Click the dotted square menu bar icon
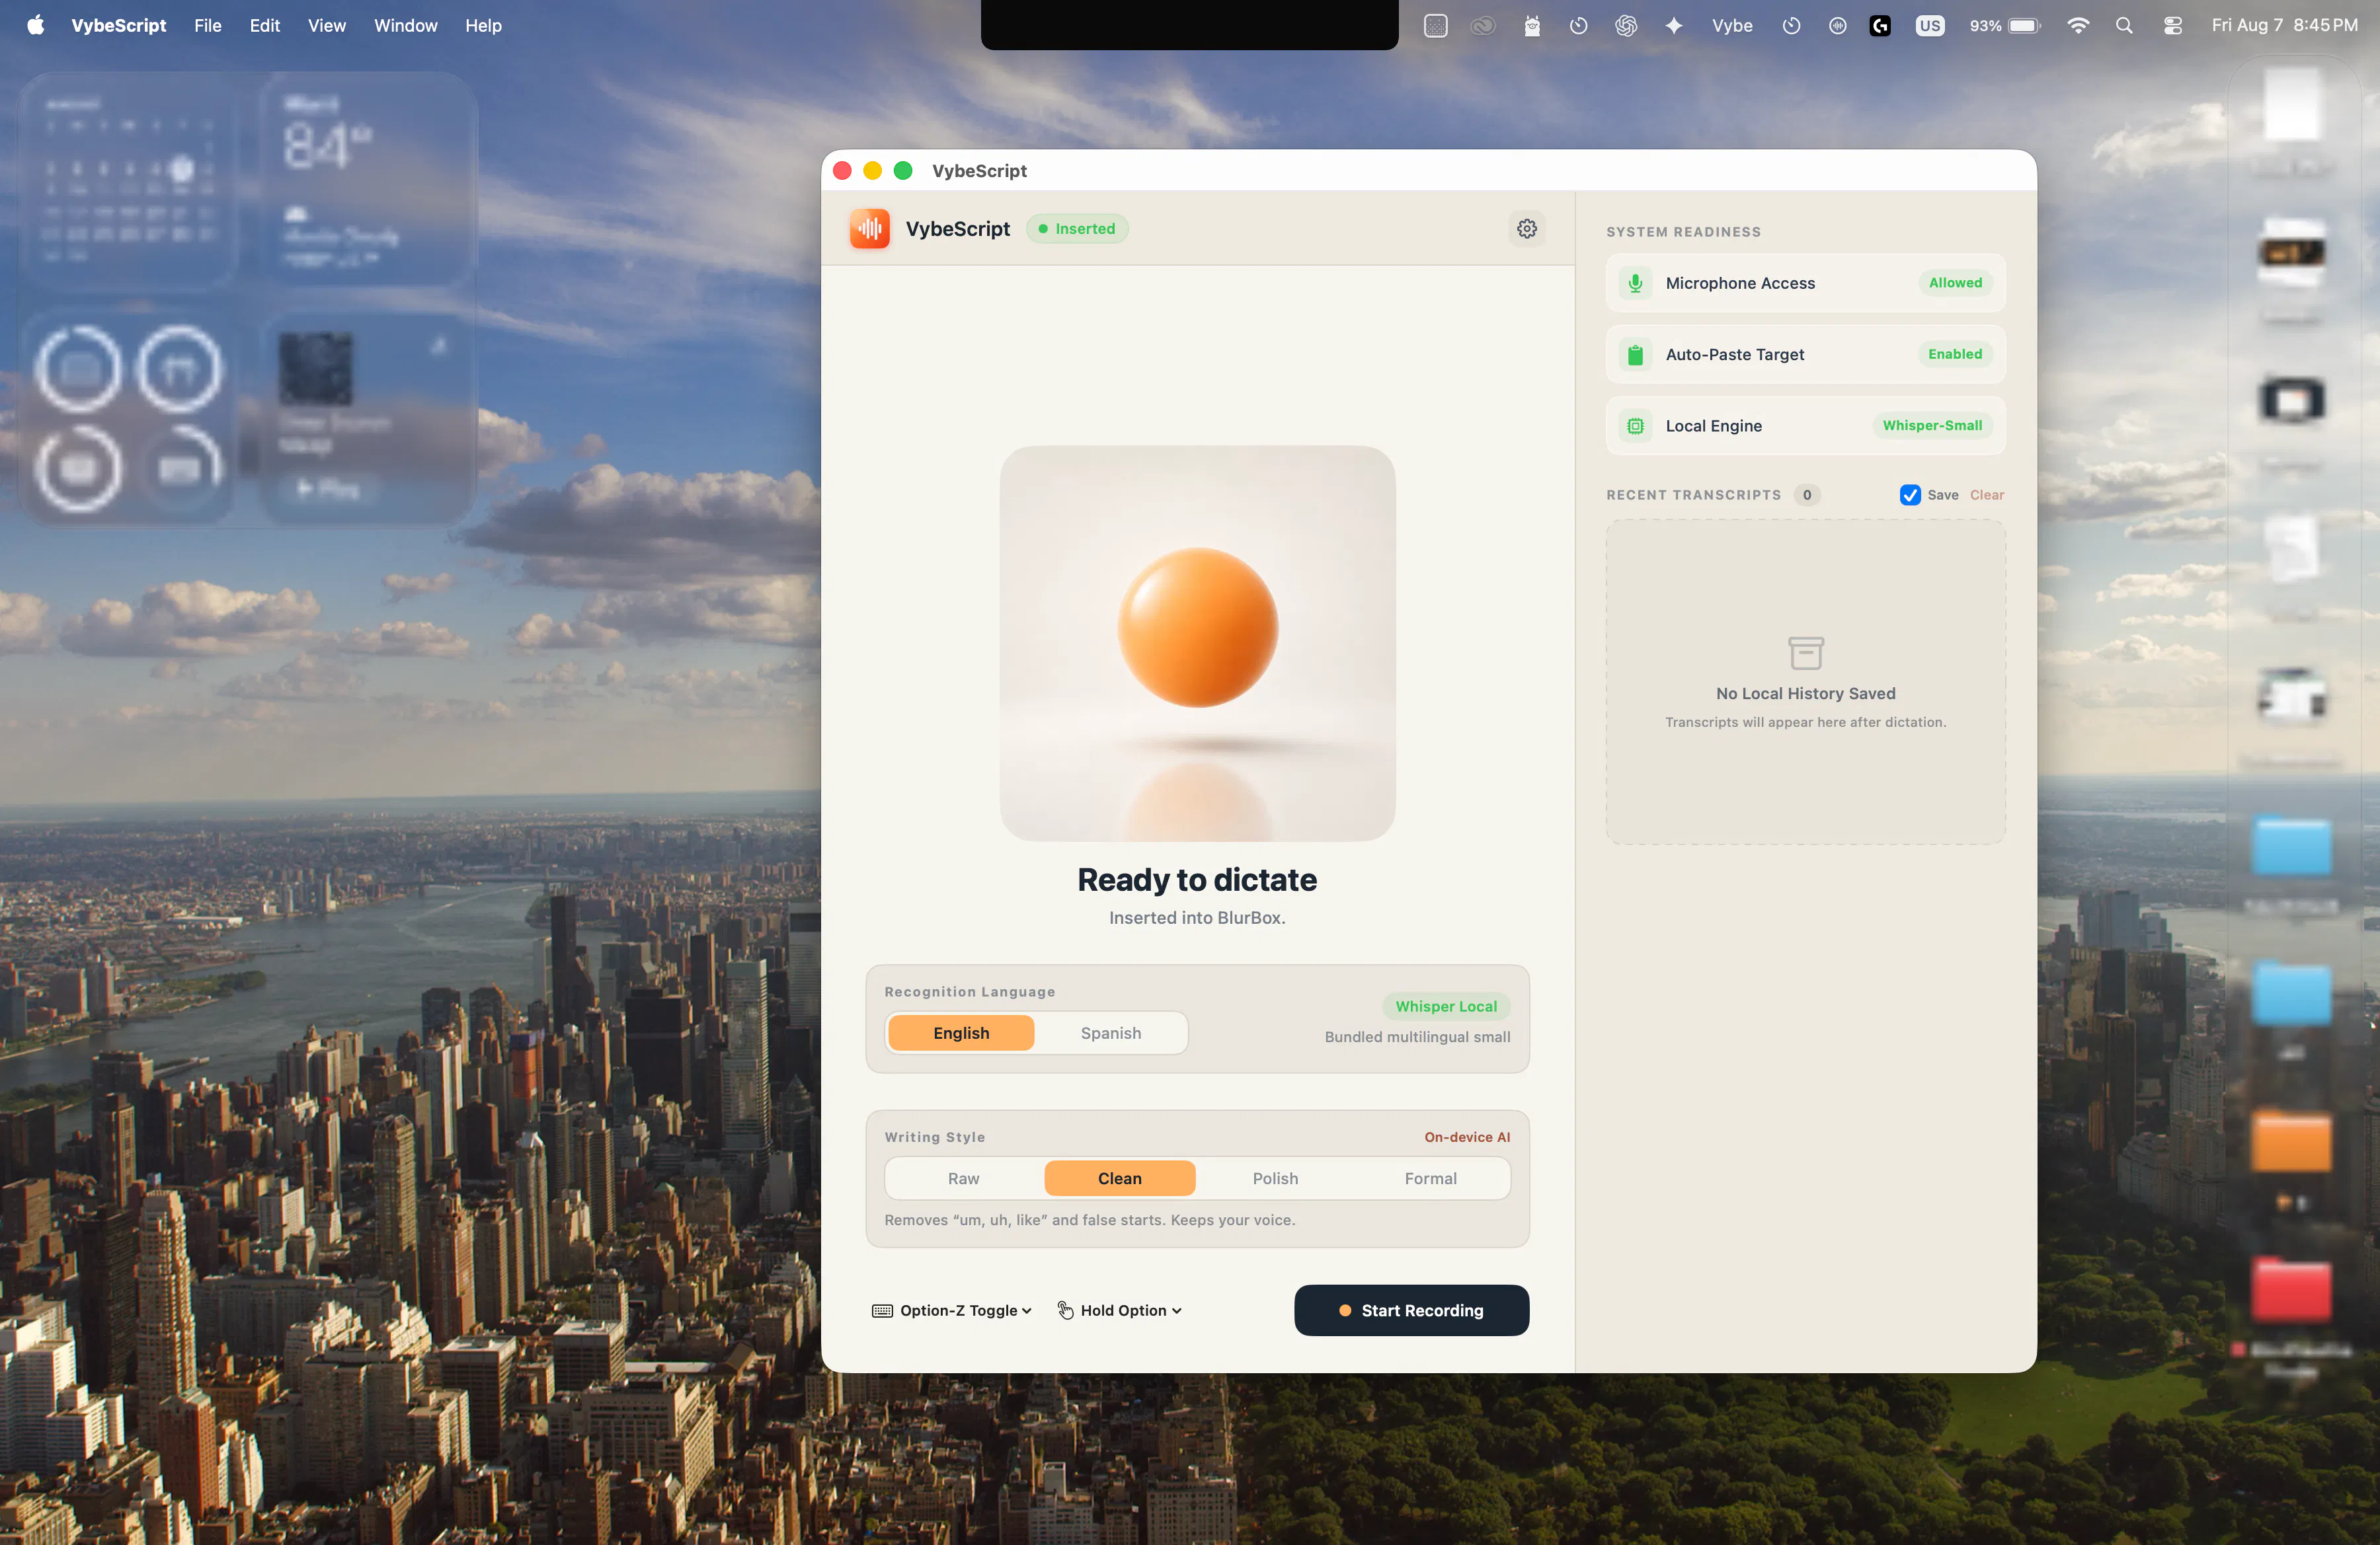Screen dimensions: 2380x1545 point(1435,25)
